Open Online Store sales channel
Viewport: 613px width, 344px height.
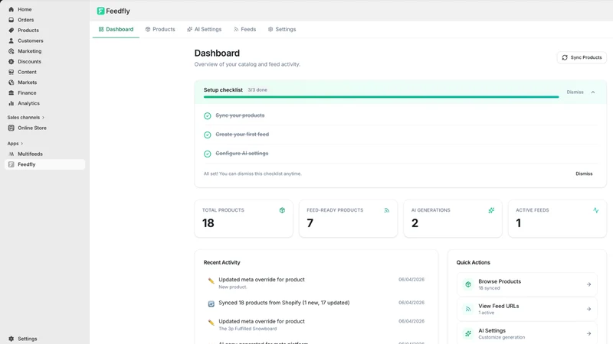click(x=44, y=128)
